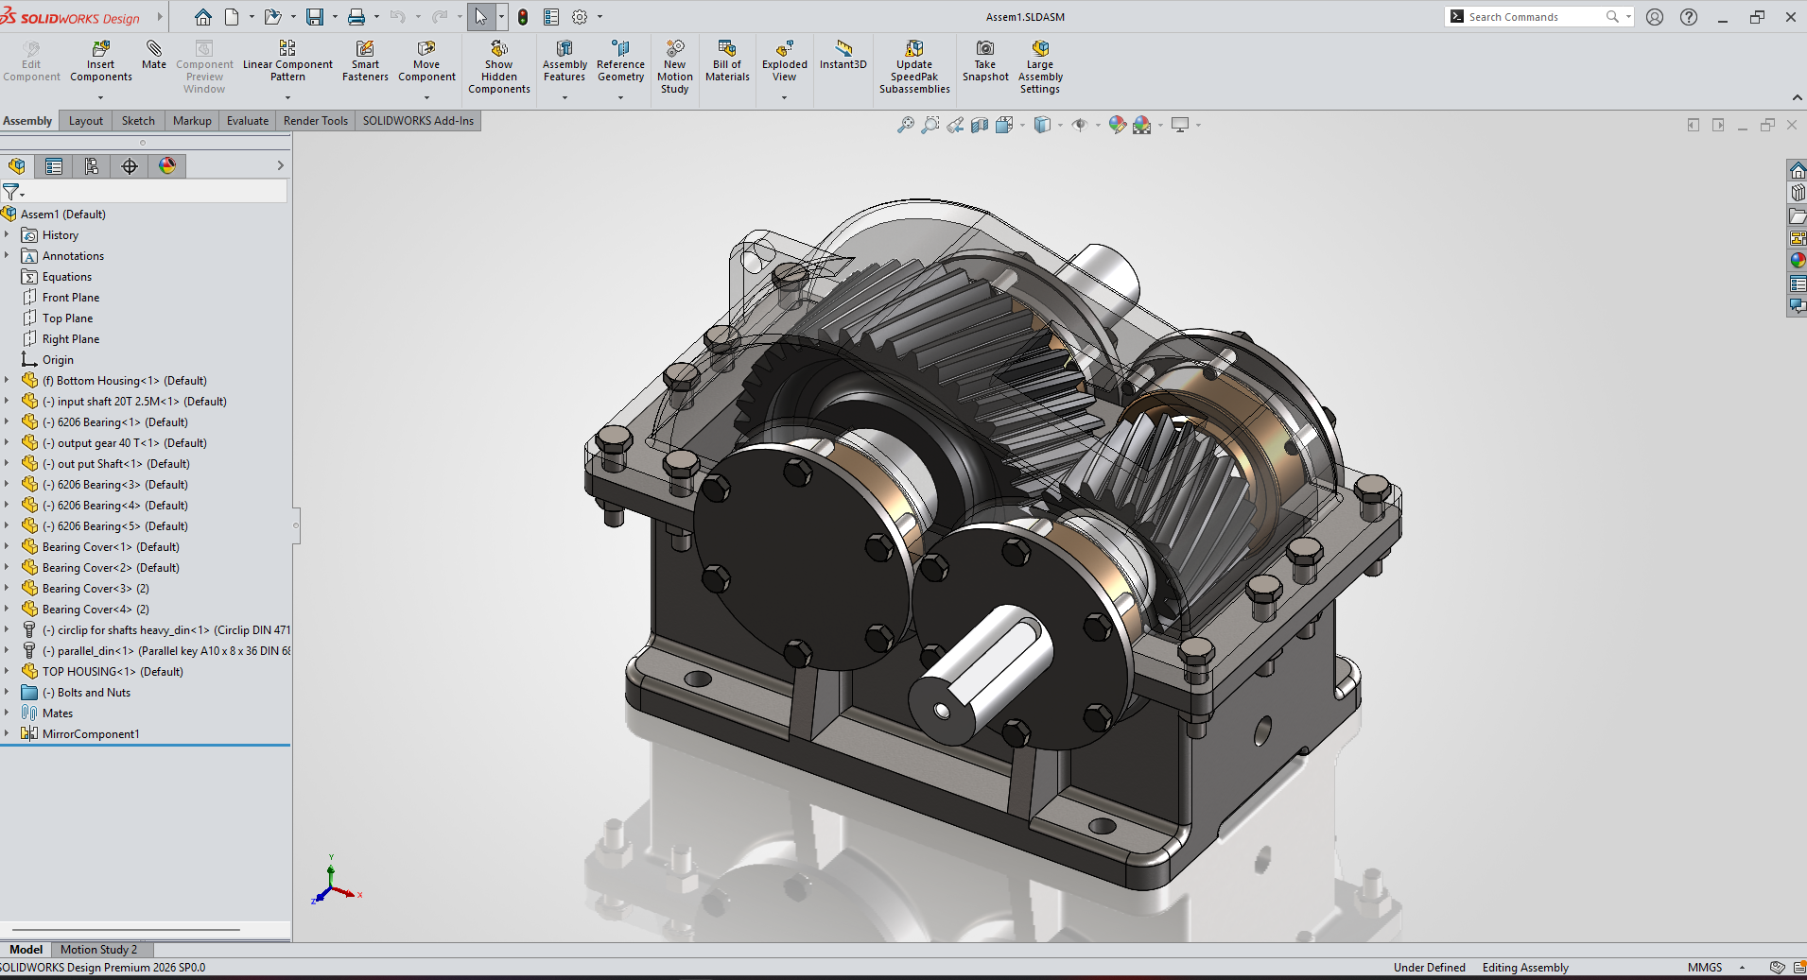
Task: Select the Section View icon in the view toolbar
Action: pyautogui.click(x=980, y=125)
